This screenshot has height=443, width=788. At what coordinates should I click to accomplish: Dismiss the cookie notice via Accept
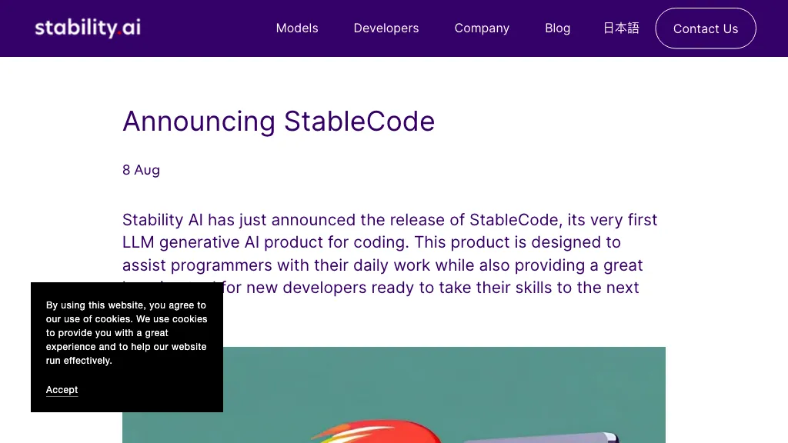[62, 390]
